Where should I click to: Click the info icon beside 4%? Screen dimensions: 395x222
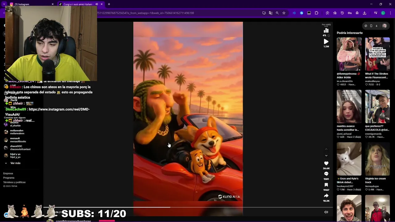coord(328,35)
